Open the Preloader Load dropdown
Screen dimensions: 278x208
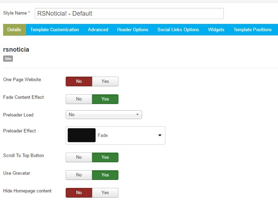click(104, 115)
